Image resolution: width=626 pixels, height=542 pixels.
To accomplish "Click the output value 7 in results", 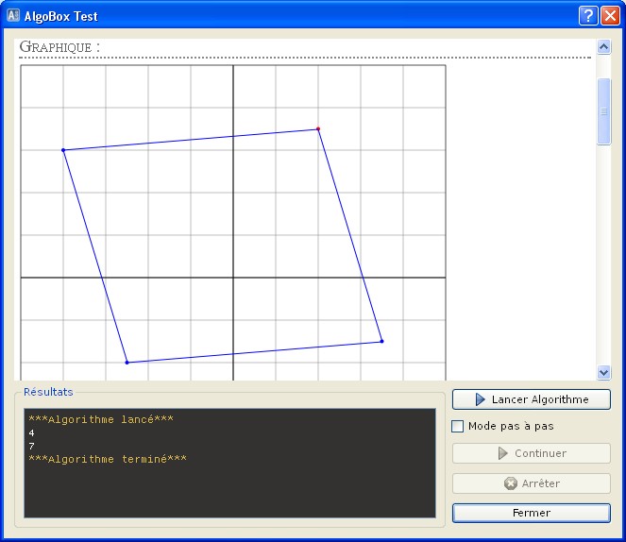I will point(31,446).
